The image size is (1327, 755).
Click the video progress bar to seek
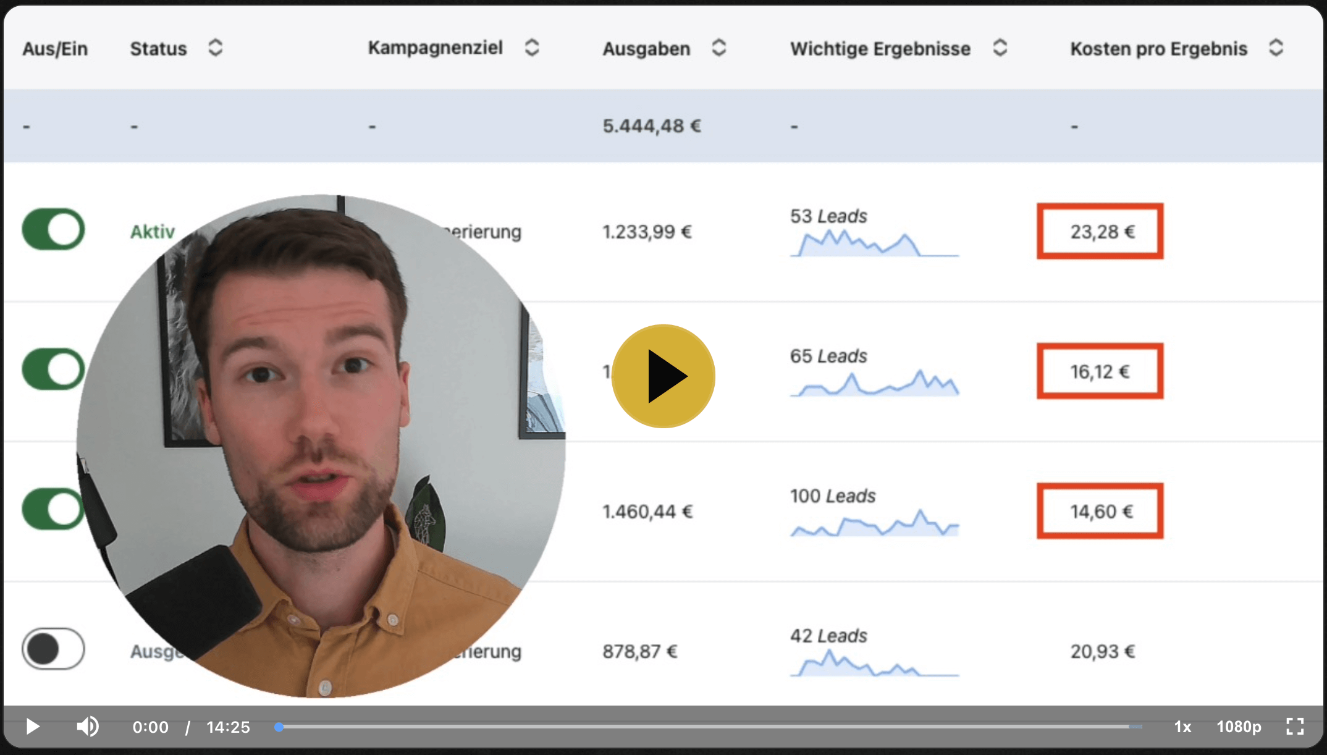pyautogui.click(x=708, y=727)
